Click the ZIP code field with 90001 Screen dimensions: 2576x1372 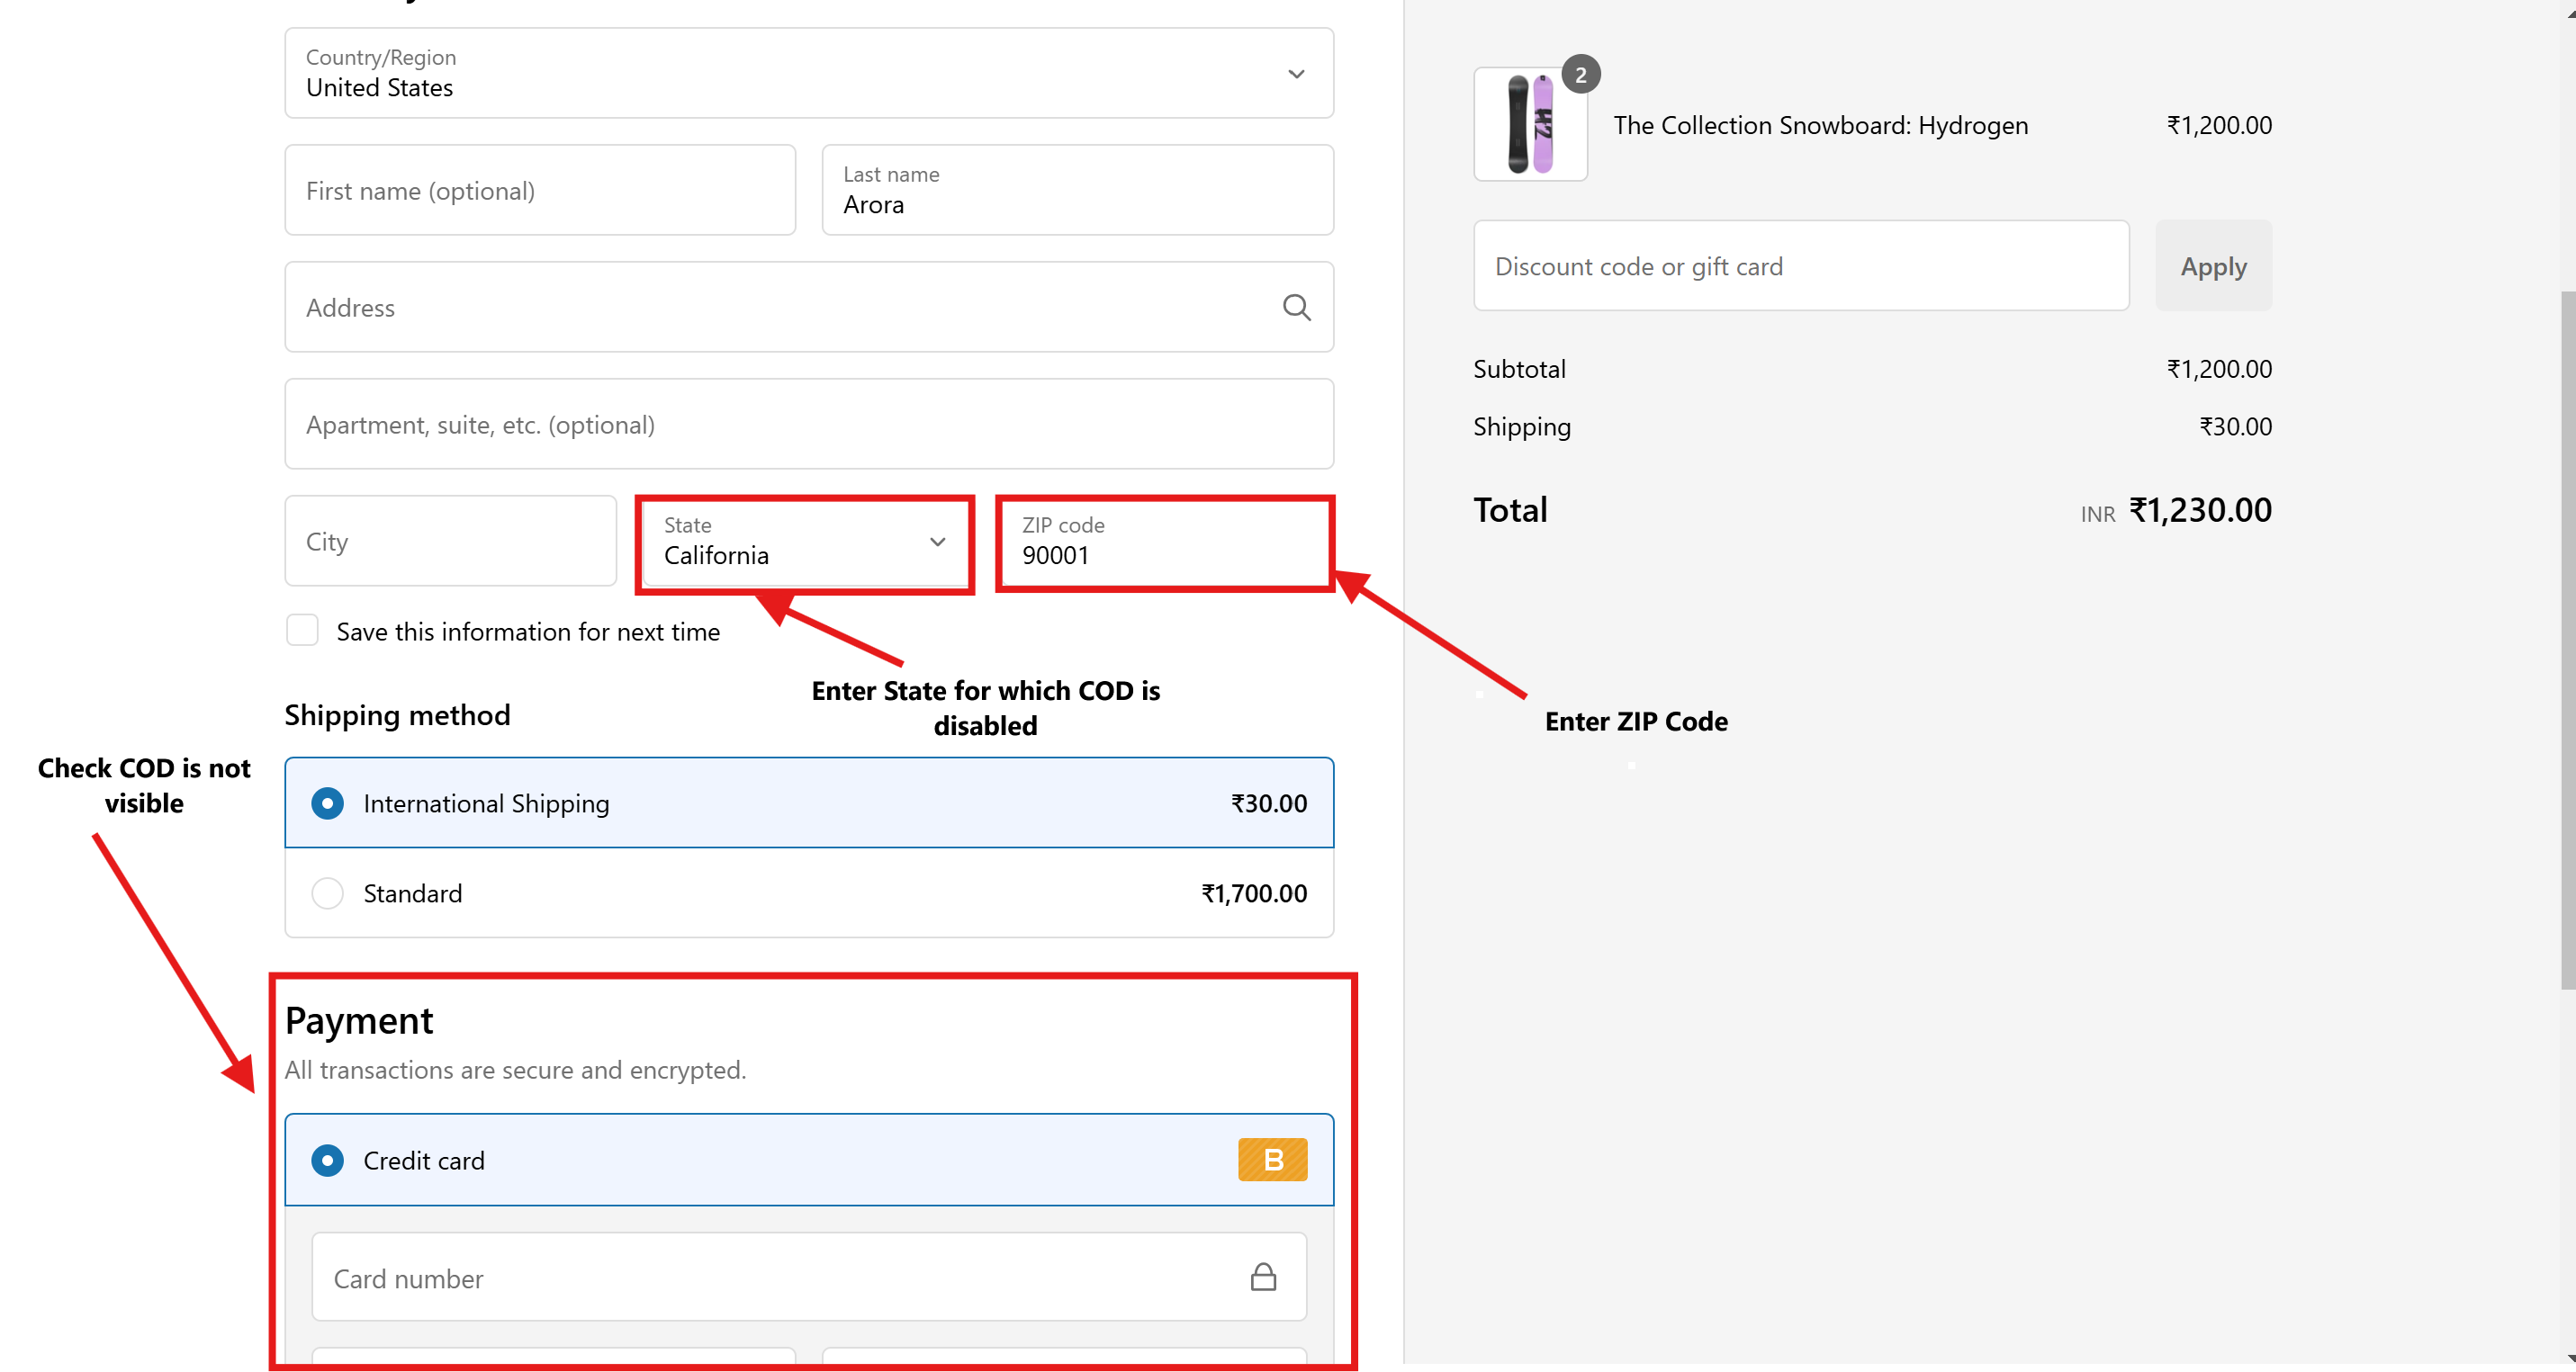tap(1165, 543)
